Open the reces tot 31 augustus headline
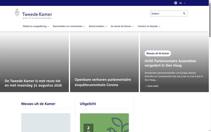This screenshot has height=132, width=211. point(33,83)
